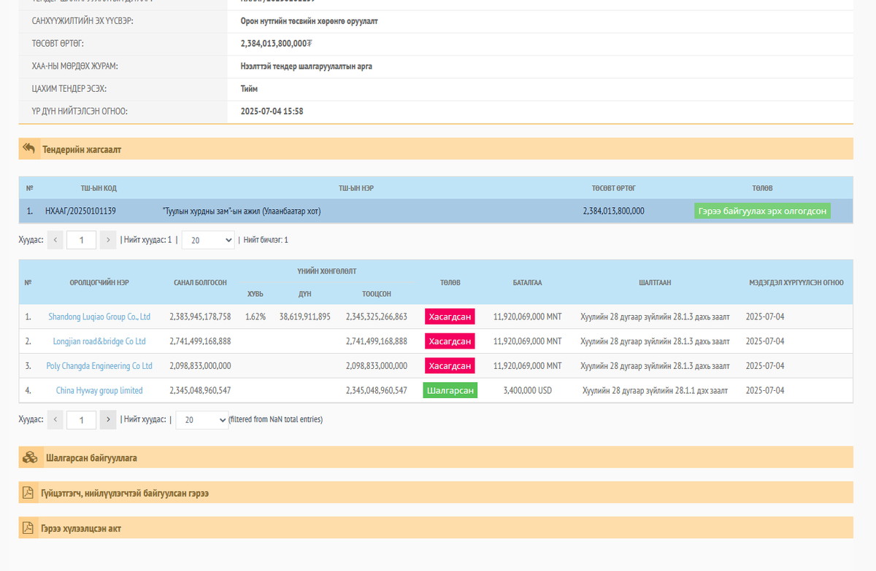Click the ТШ-ЫН КОД column header
876x571 pixels.
click(x=99, y=188)
